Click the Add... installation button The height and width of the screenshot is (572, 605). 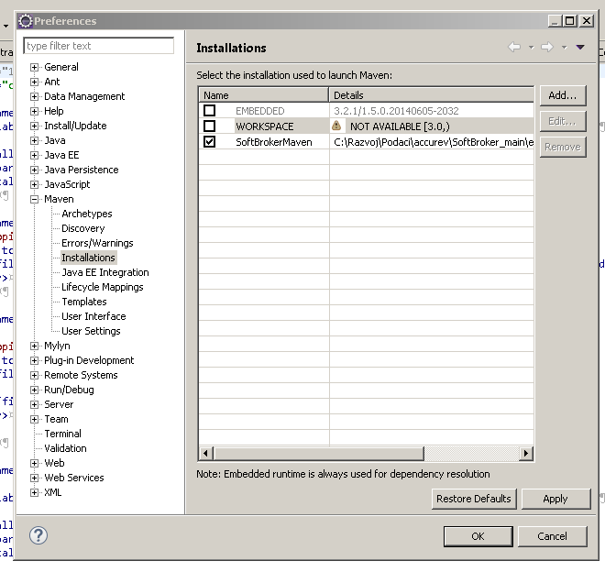point(562,95)
